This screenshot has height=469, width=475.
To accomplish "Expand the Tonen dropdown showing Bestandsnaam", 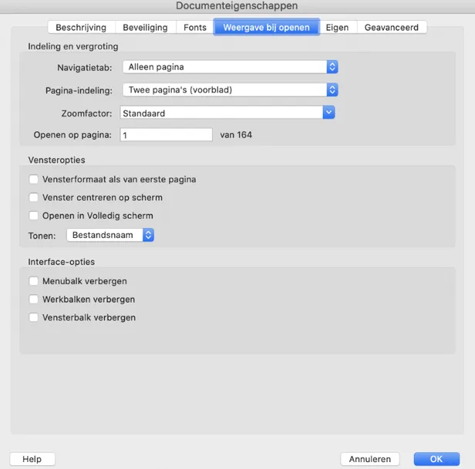I will click(110, 235).
